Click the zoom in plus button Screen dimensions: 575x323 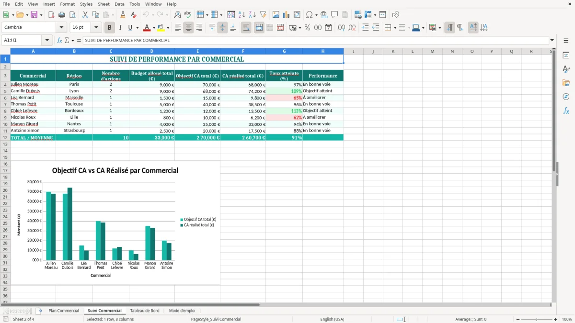[555, 319]
